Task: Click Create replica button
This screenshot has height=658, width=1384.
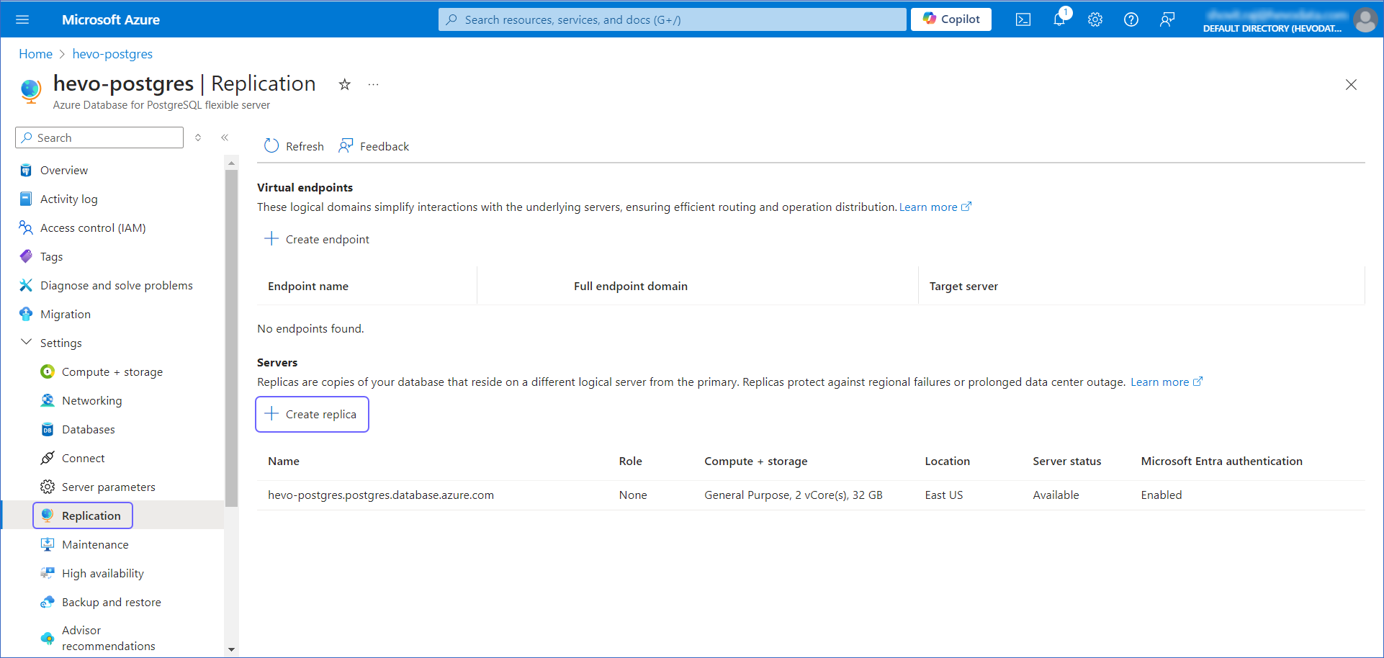Action: pos(312,414)
